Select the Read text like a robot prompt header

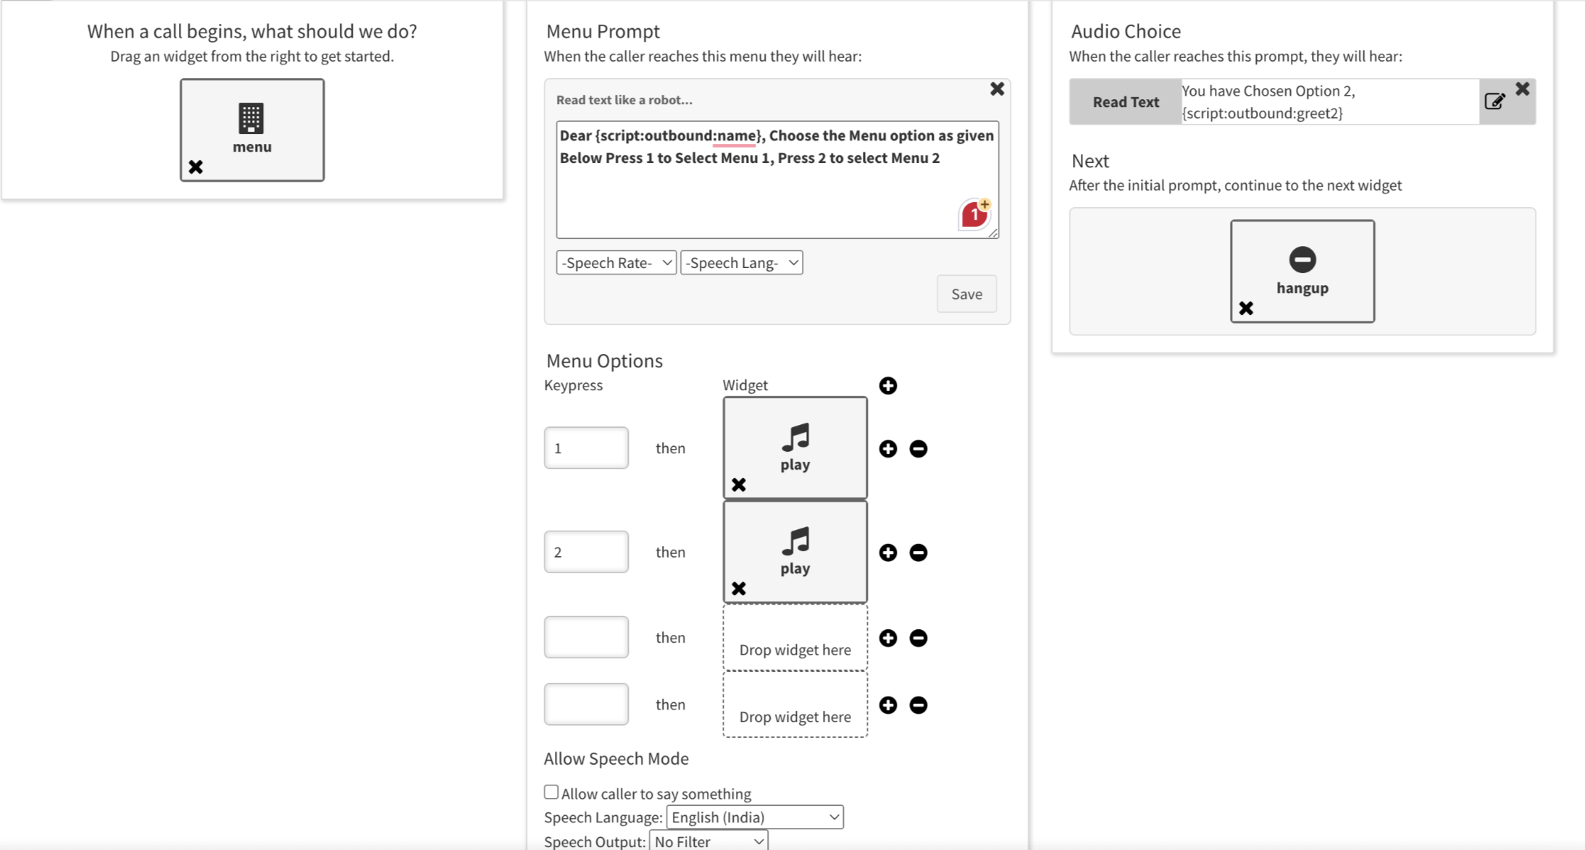[x=623, y=100]
